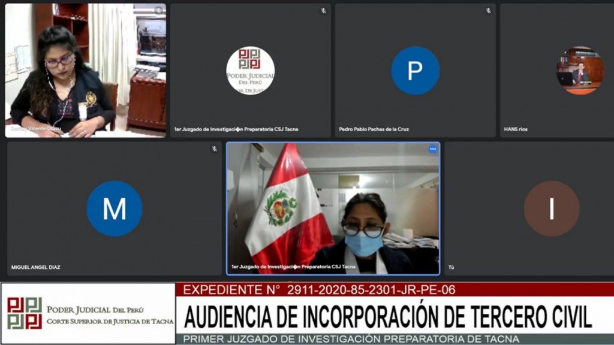614x345 pixels.
Task: Click PRIMER JUZGADO DE INVESTIGACIÓN PREPARATORIA DE TACNA text
Action: 351,339
